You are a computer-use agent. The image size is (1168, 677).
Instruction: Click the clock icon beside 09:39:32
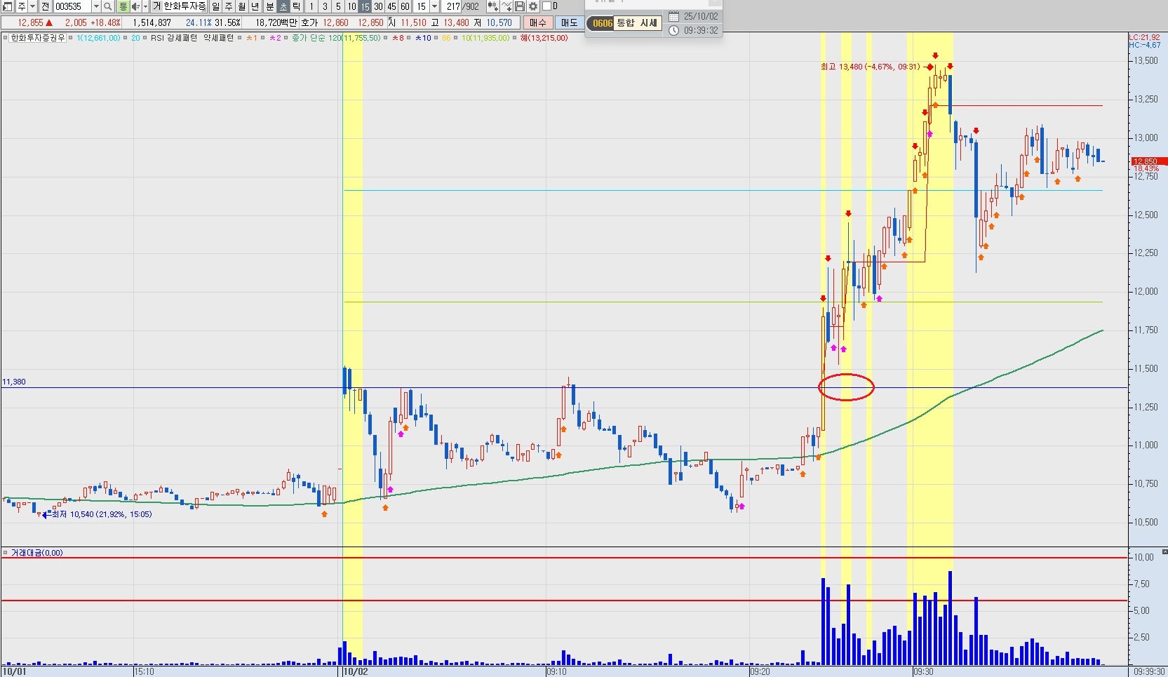[673, 31]
